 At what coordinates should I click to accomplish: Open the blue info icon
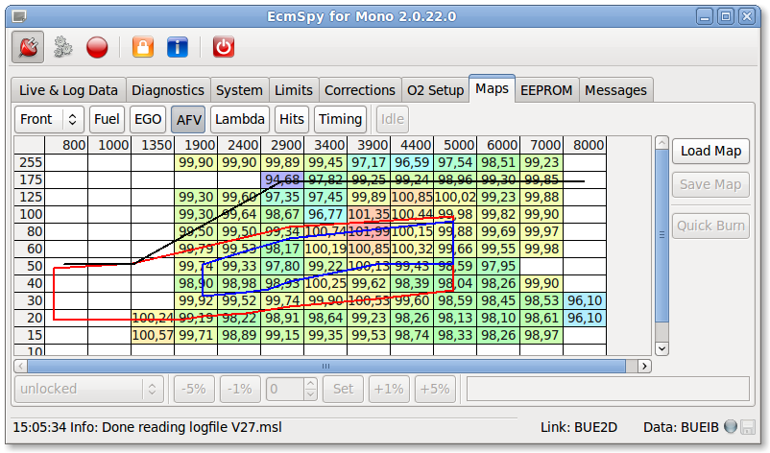pos(178,48)
